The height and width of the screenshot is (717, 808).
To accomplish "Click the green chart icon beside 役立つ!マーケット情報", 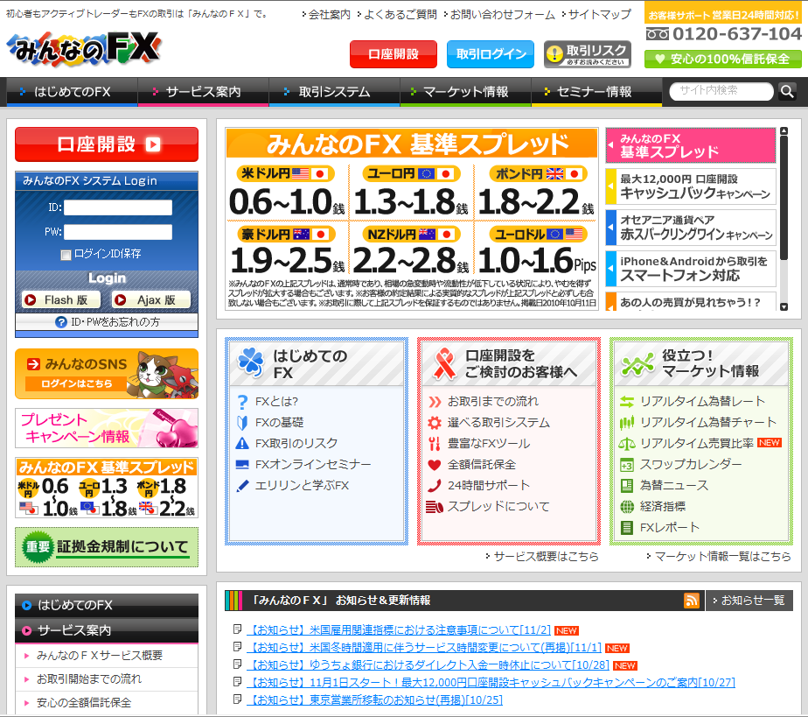I will (637, 365).
